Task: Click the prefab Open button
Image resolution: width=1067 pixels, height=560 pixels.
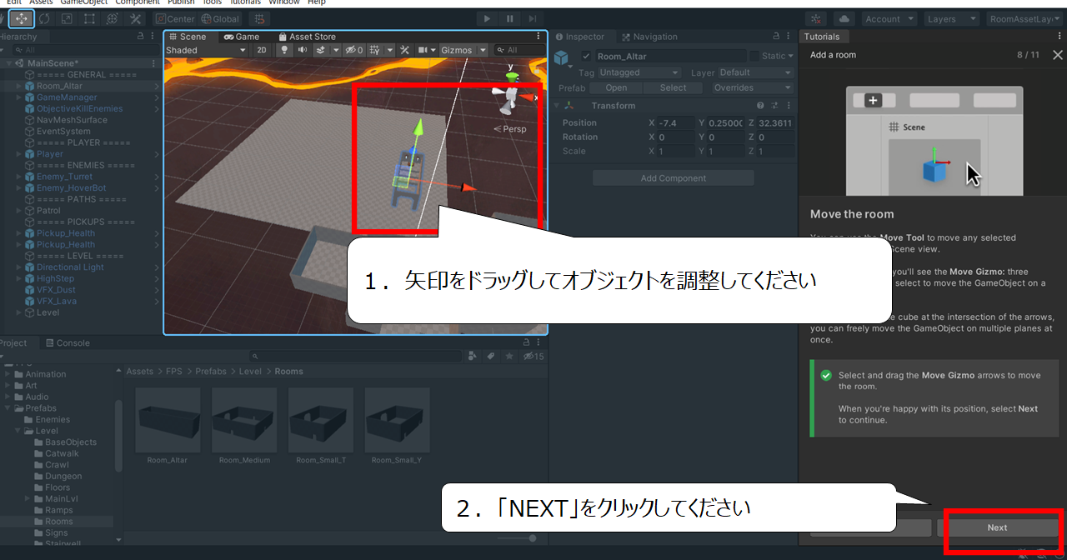Action: click(617, 87)
